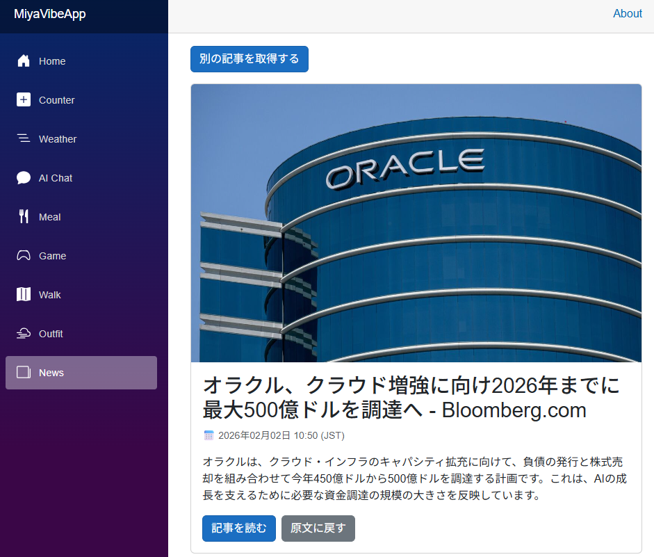Click the オラクル article headline

(x=411, y=397)
